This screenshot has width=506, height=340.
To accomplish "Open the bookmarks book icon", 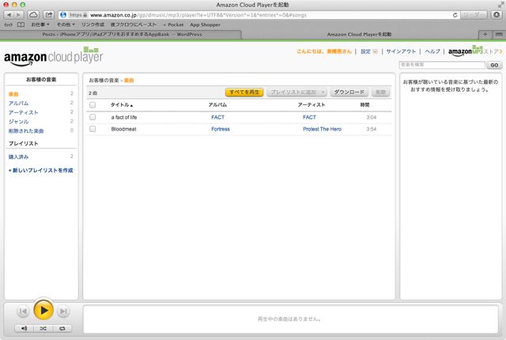I will (x=21, y=25).
